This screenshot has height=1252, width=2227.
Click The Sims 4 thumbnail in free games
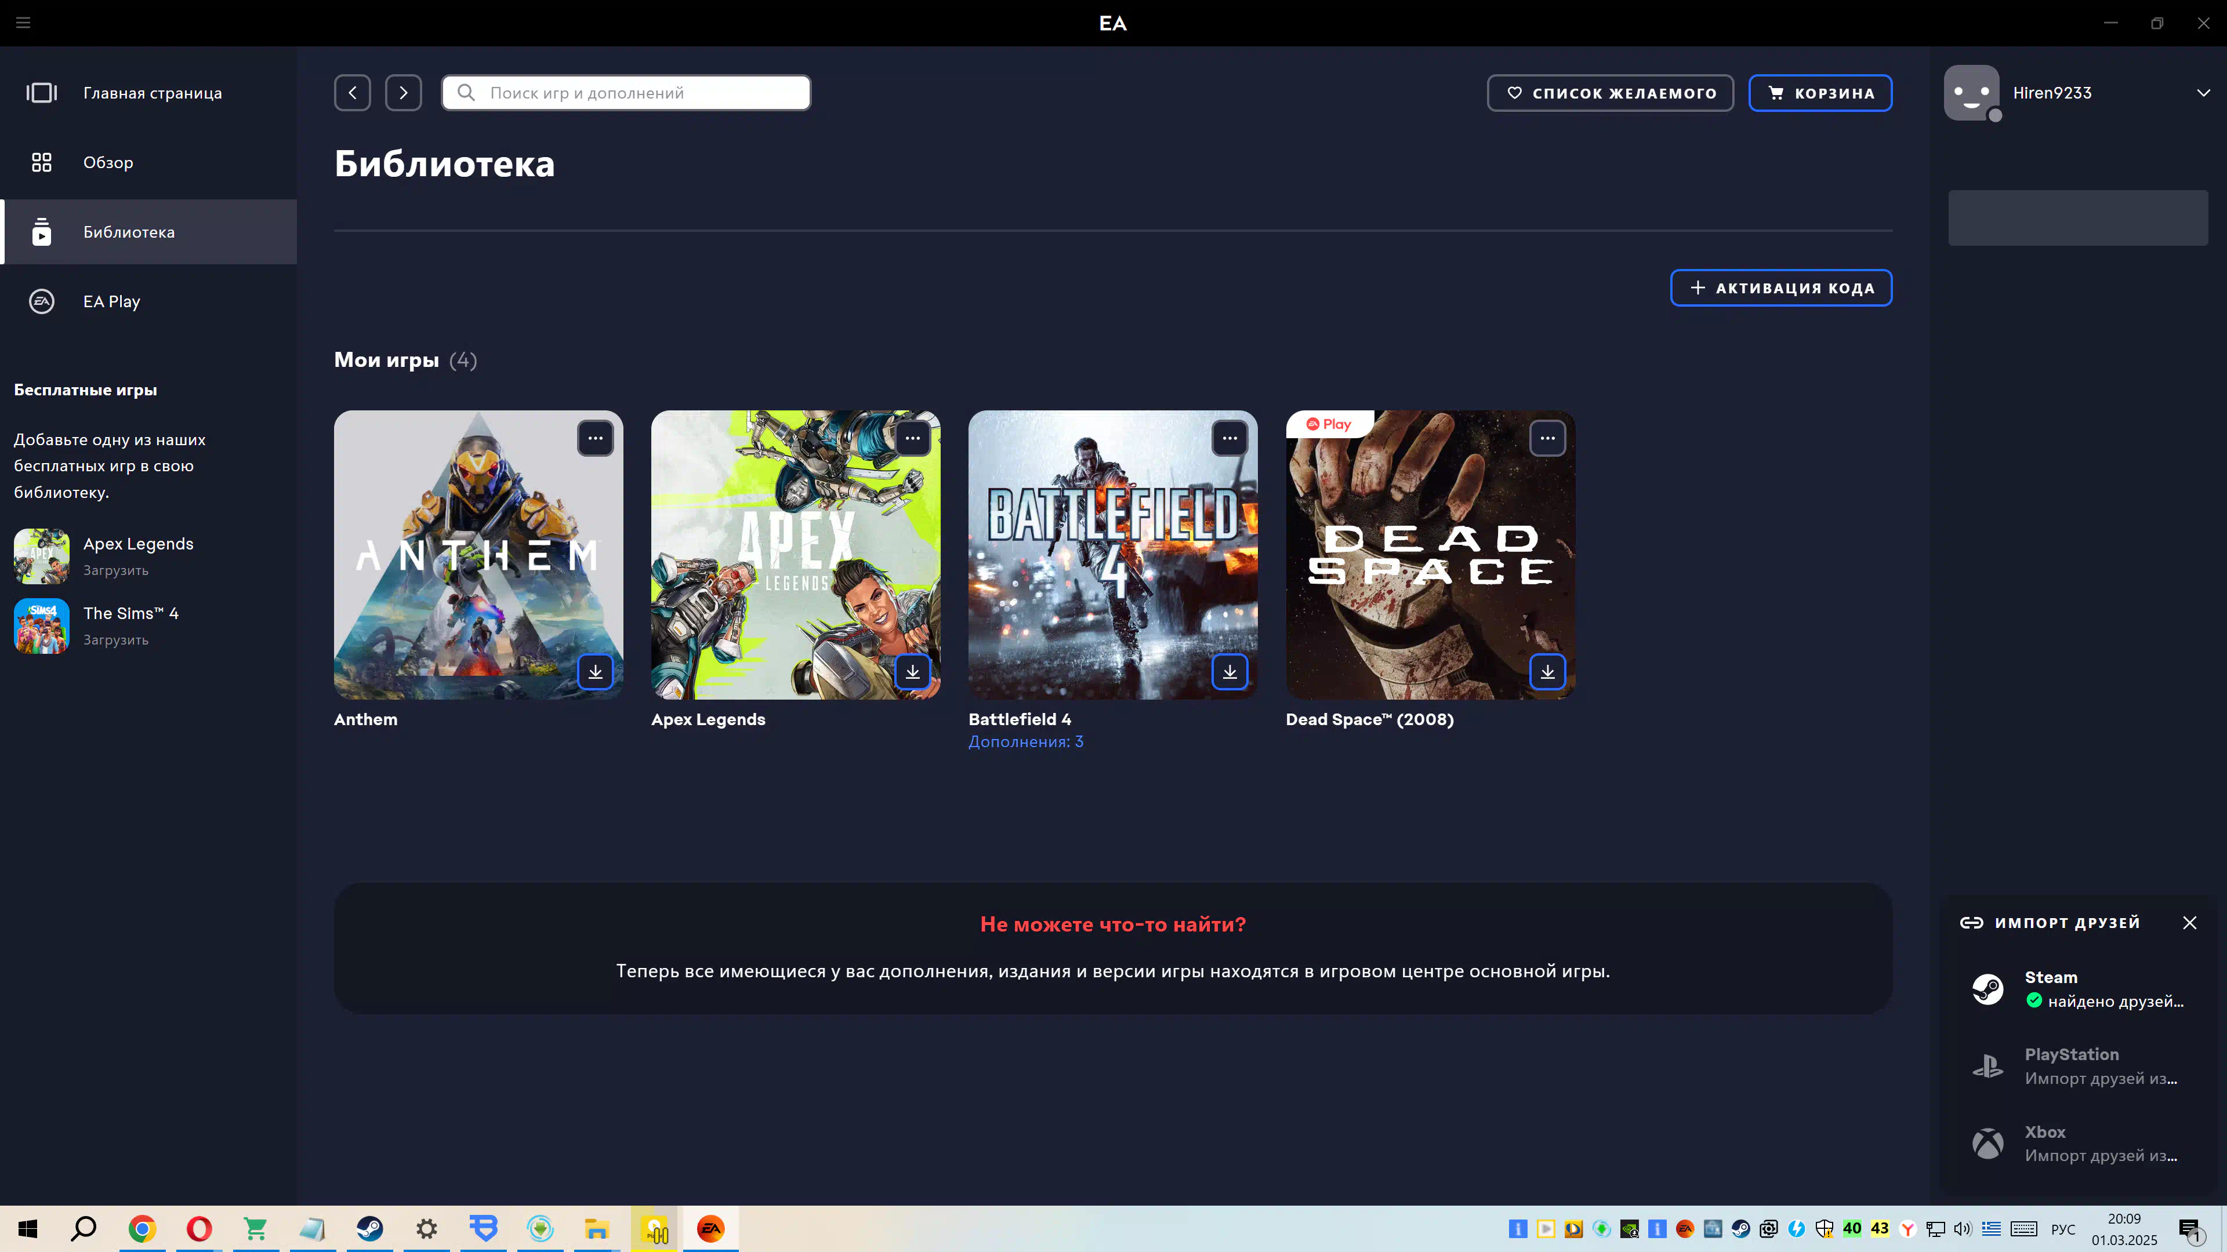tap(42, 625)
